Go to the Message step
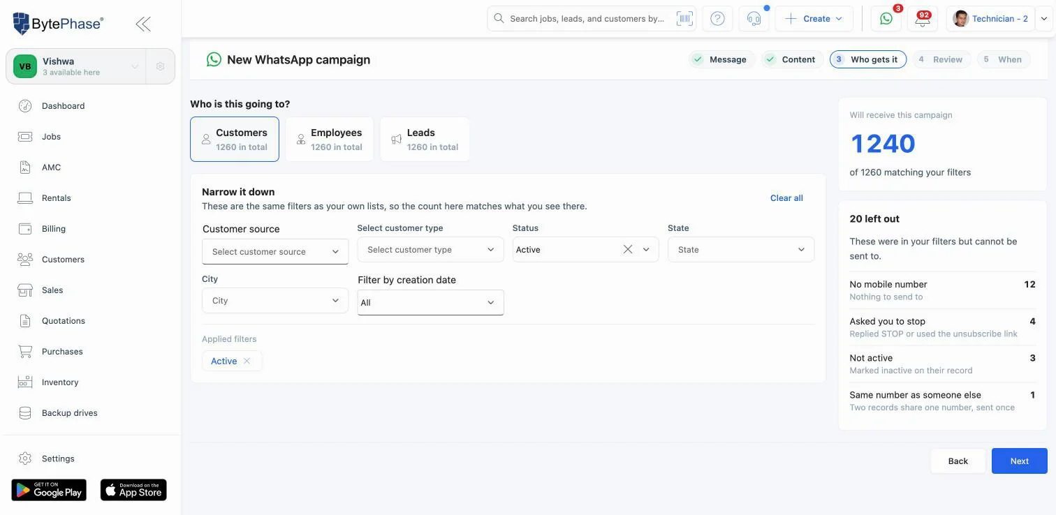This screenshot has height=515, width=1056. pyautogui.click(x=720, y=59)
